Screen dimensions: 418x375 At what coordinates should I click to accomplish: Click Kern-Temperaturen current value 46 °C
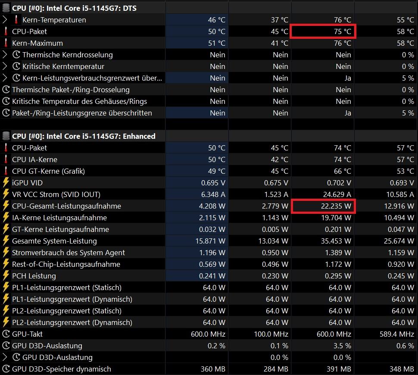coord(217,20)
